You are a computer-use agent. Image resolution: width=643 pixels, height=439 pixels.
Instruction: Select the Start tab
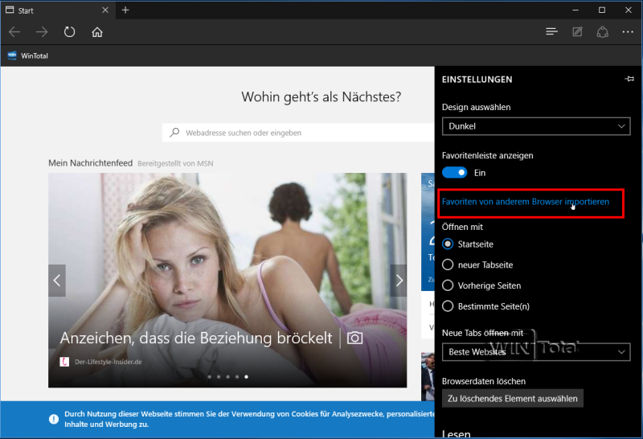pos(57,10)
